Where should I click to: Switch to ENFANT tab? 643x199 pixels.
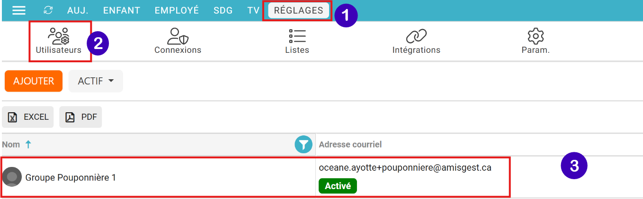(x=122, y=10)
